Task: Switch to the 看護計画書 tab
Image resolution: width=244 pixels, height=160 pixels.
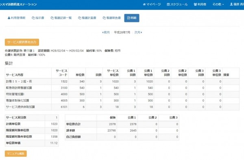Action: tap(87, 18)
